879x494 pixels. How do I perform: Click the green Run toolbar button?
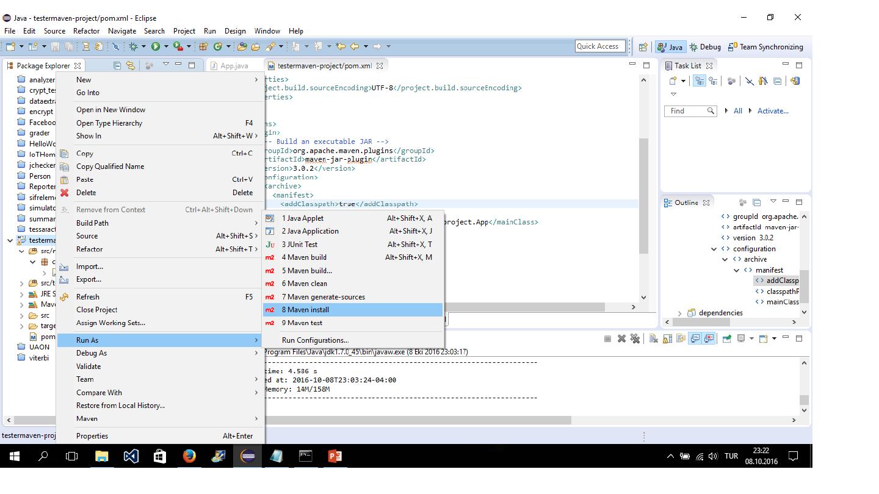pyautogui.click(x=156, y=46)
